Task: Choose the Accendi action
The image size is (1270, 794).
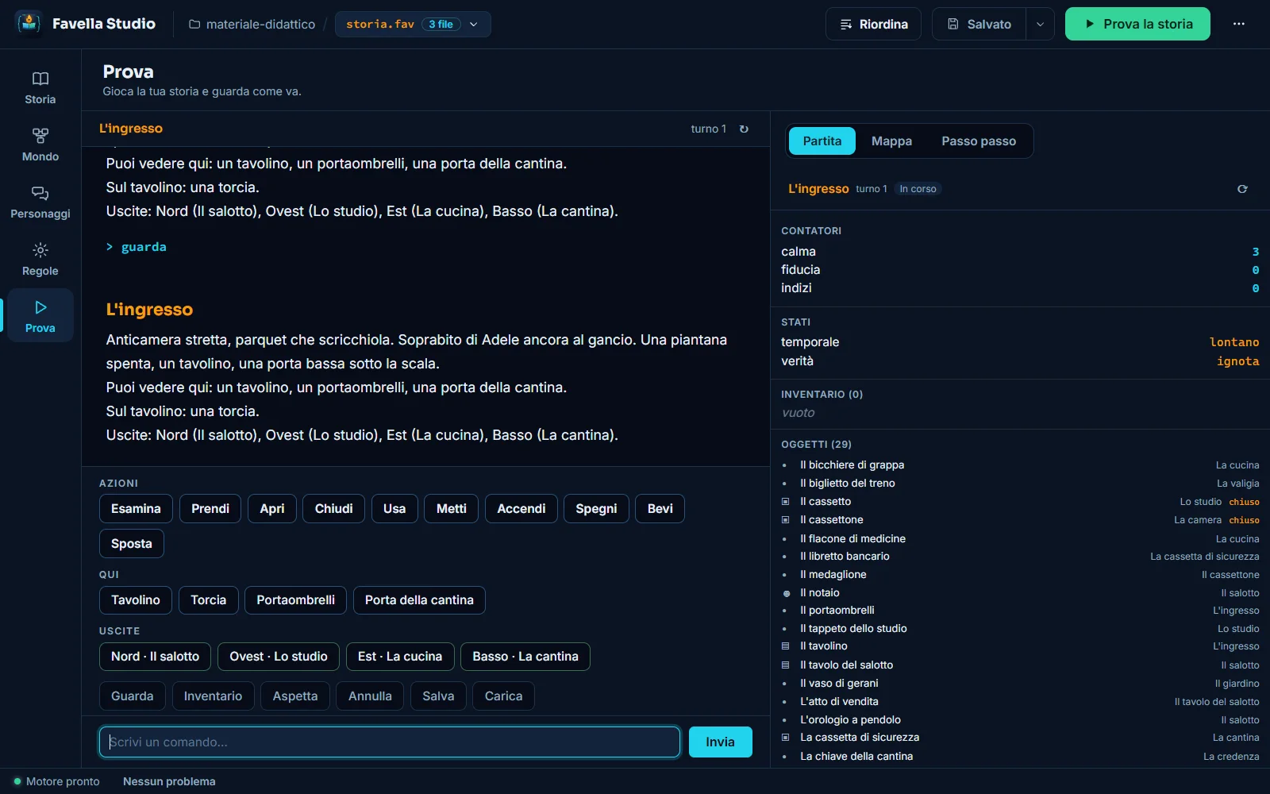Action: click(x=521, y=508)
